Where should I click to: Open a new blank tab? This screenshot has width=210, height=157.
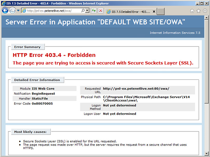161,11
